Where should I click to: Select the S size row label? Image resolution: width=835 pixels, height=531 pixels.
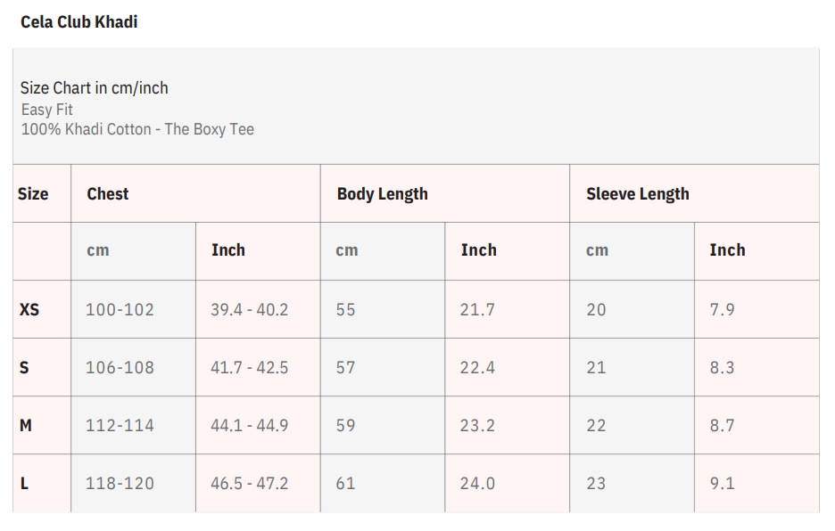(x=24, y=367)
